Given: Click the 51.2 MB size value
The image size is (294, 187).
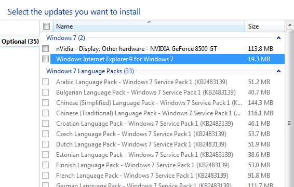Looking at the screenshot, I should [x=259, y=82].
